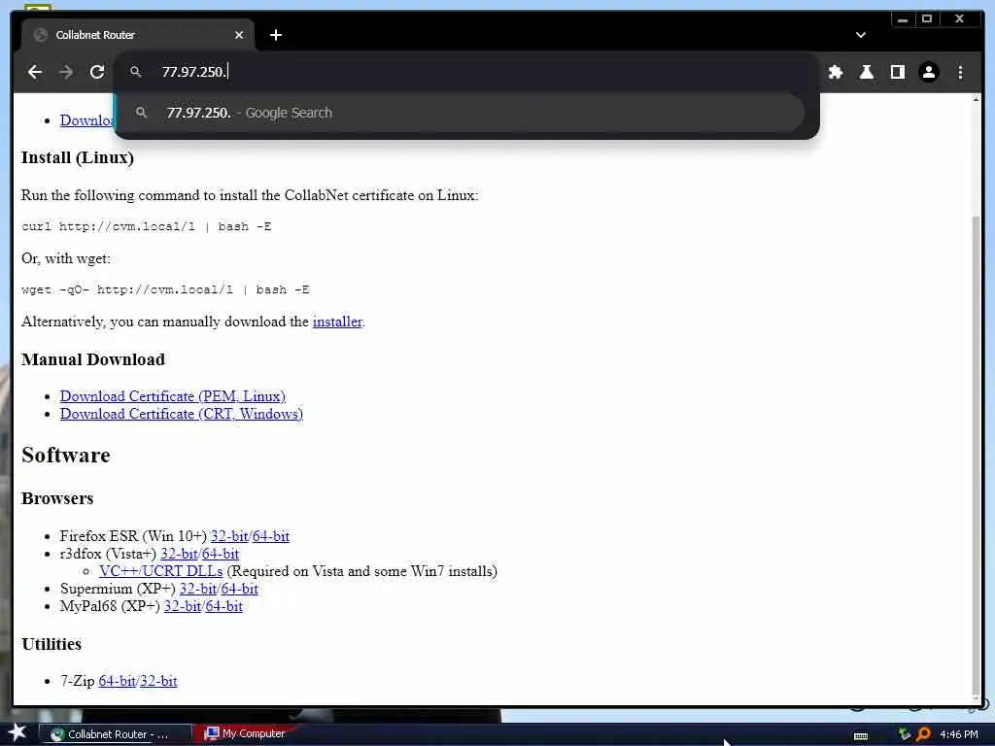Click the keyboard icon in system tray
The image size is (995, 746).
click(x=861, y=736)
